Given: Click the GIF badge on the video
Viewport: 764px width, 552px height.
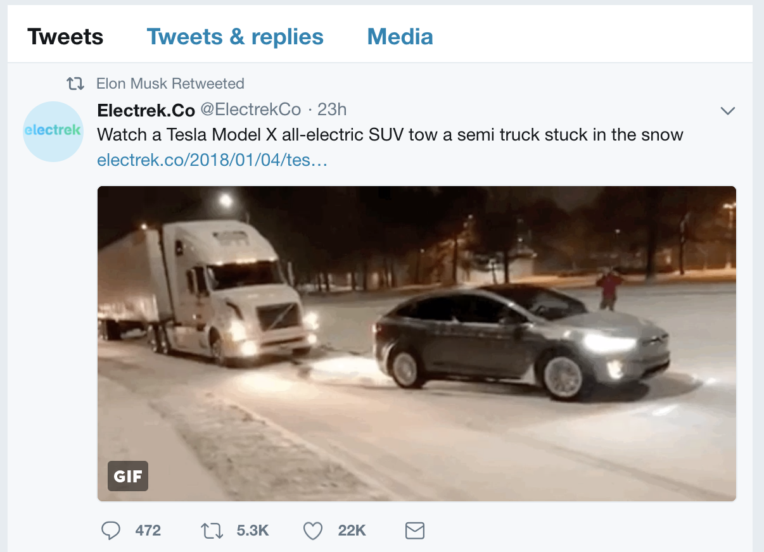Looking at the screenshot, I should pyautogui.click(x=128, y=476).
